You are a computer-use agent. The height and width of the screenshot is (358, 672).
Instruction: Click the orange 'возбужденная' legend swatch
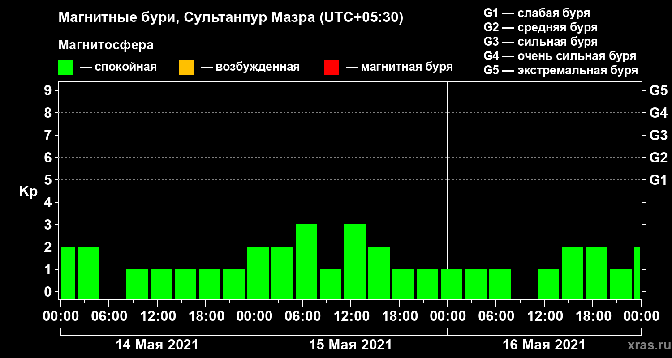(x=186, y=68)
